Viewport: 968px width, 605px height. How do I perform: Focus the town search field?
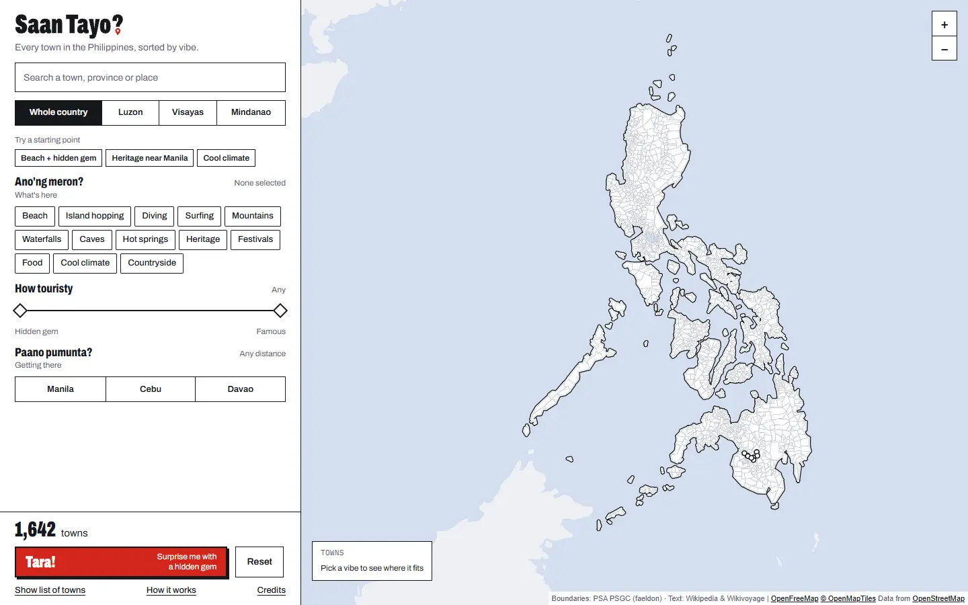(150, 77)
